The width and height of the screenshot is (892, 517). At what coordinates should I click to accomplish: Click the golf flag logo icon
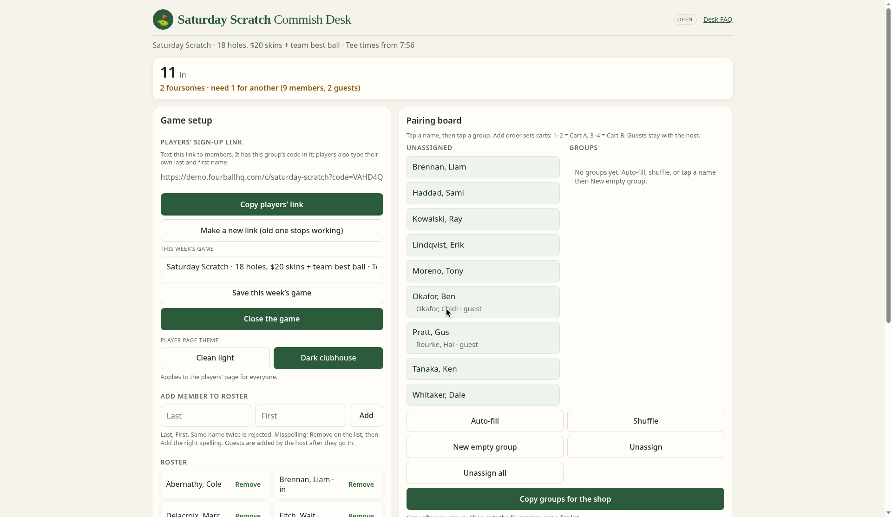(163, 20)
